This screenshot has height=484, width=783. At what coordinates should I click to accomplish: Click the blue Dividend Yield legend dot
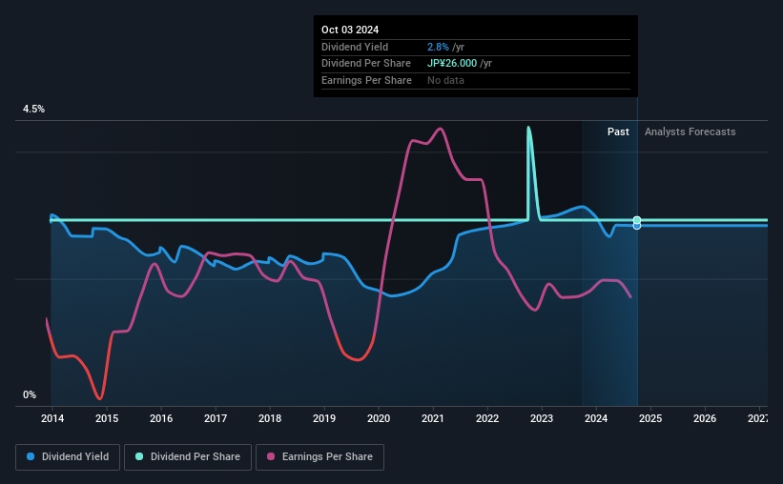point(31,456)
